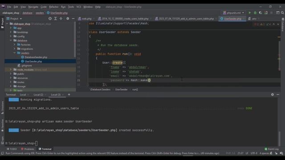
Task: Open the Event Log
Action: pyautogui.click(x=271, y=149)
